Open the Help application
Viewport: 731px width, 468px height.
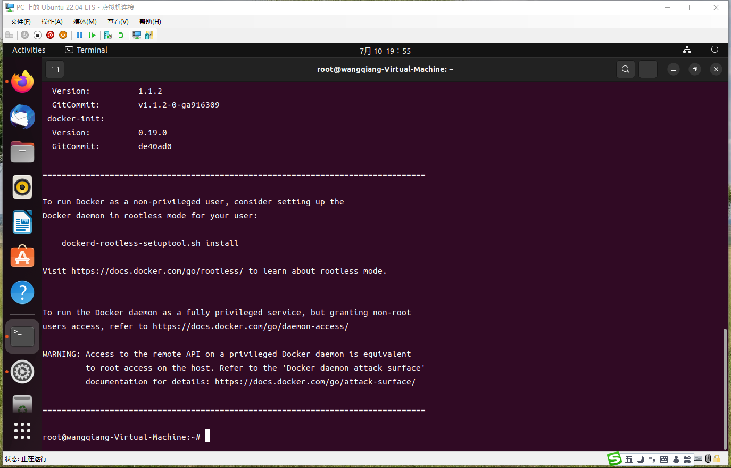point(22,292)
